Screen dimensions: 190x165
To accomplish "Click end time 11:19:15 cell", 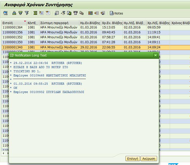I will pos(158,32).
